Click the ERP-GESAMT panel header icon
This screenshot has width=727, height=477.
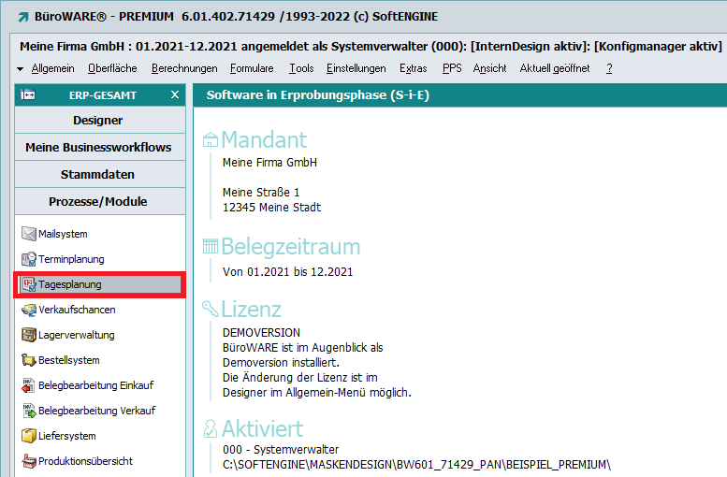pyautogui.click(x=28, y=94)
